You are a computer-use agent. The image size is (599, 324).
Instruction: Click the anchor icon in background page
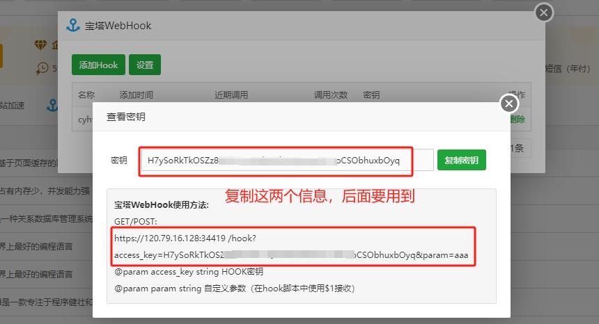pos(52,105)
